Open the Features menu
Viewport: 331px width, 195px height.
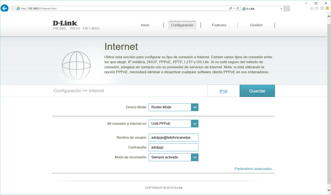(x=219, y=25)
